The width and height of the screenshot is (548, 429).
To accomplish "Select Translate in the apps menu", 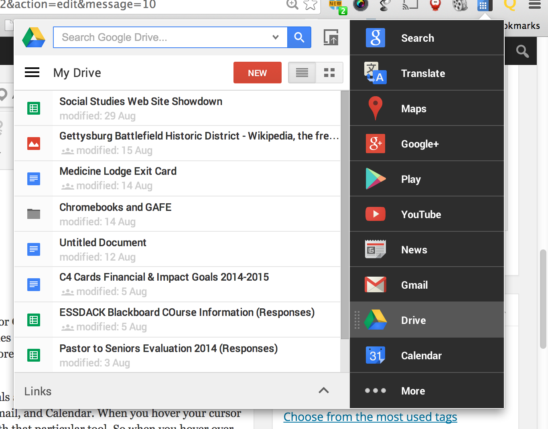I will pyautogui.click(x=427, y=73).
